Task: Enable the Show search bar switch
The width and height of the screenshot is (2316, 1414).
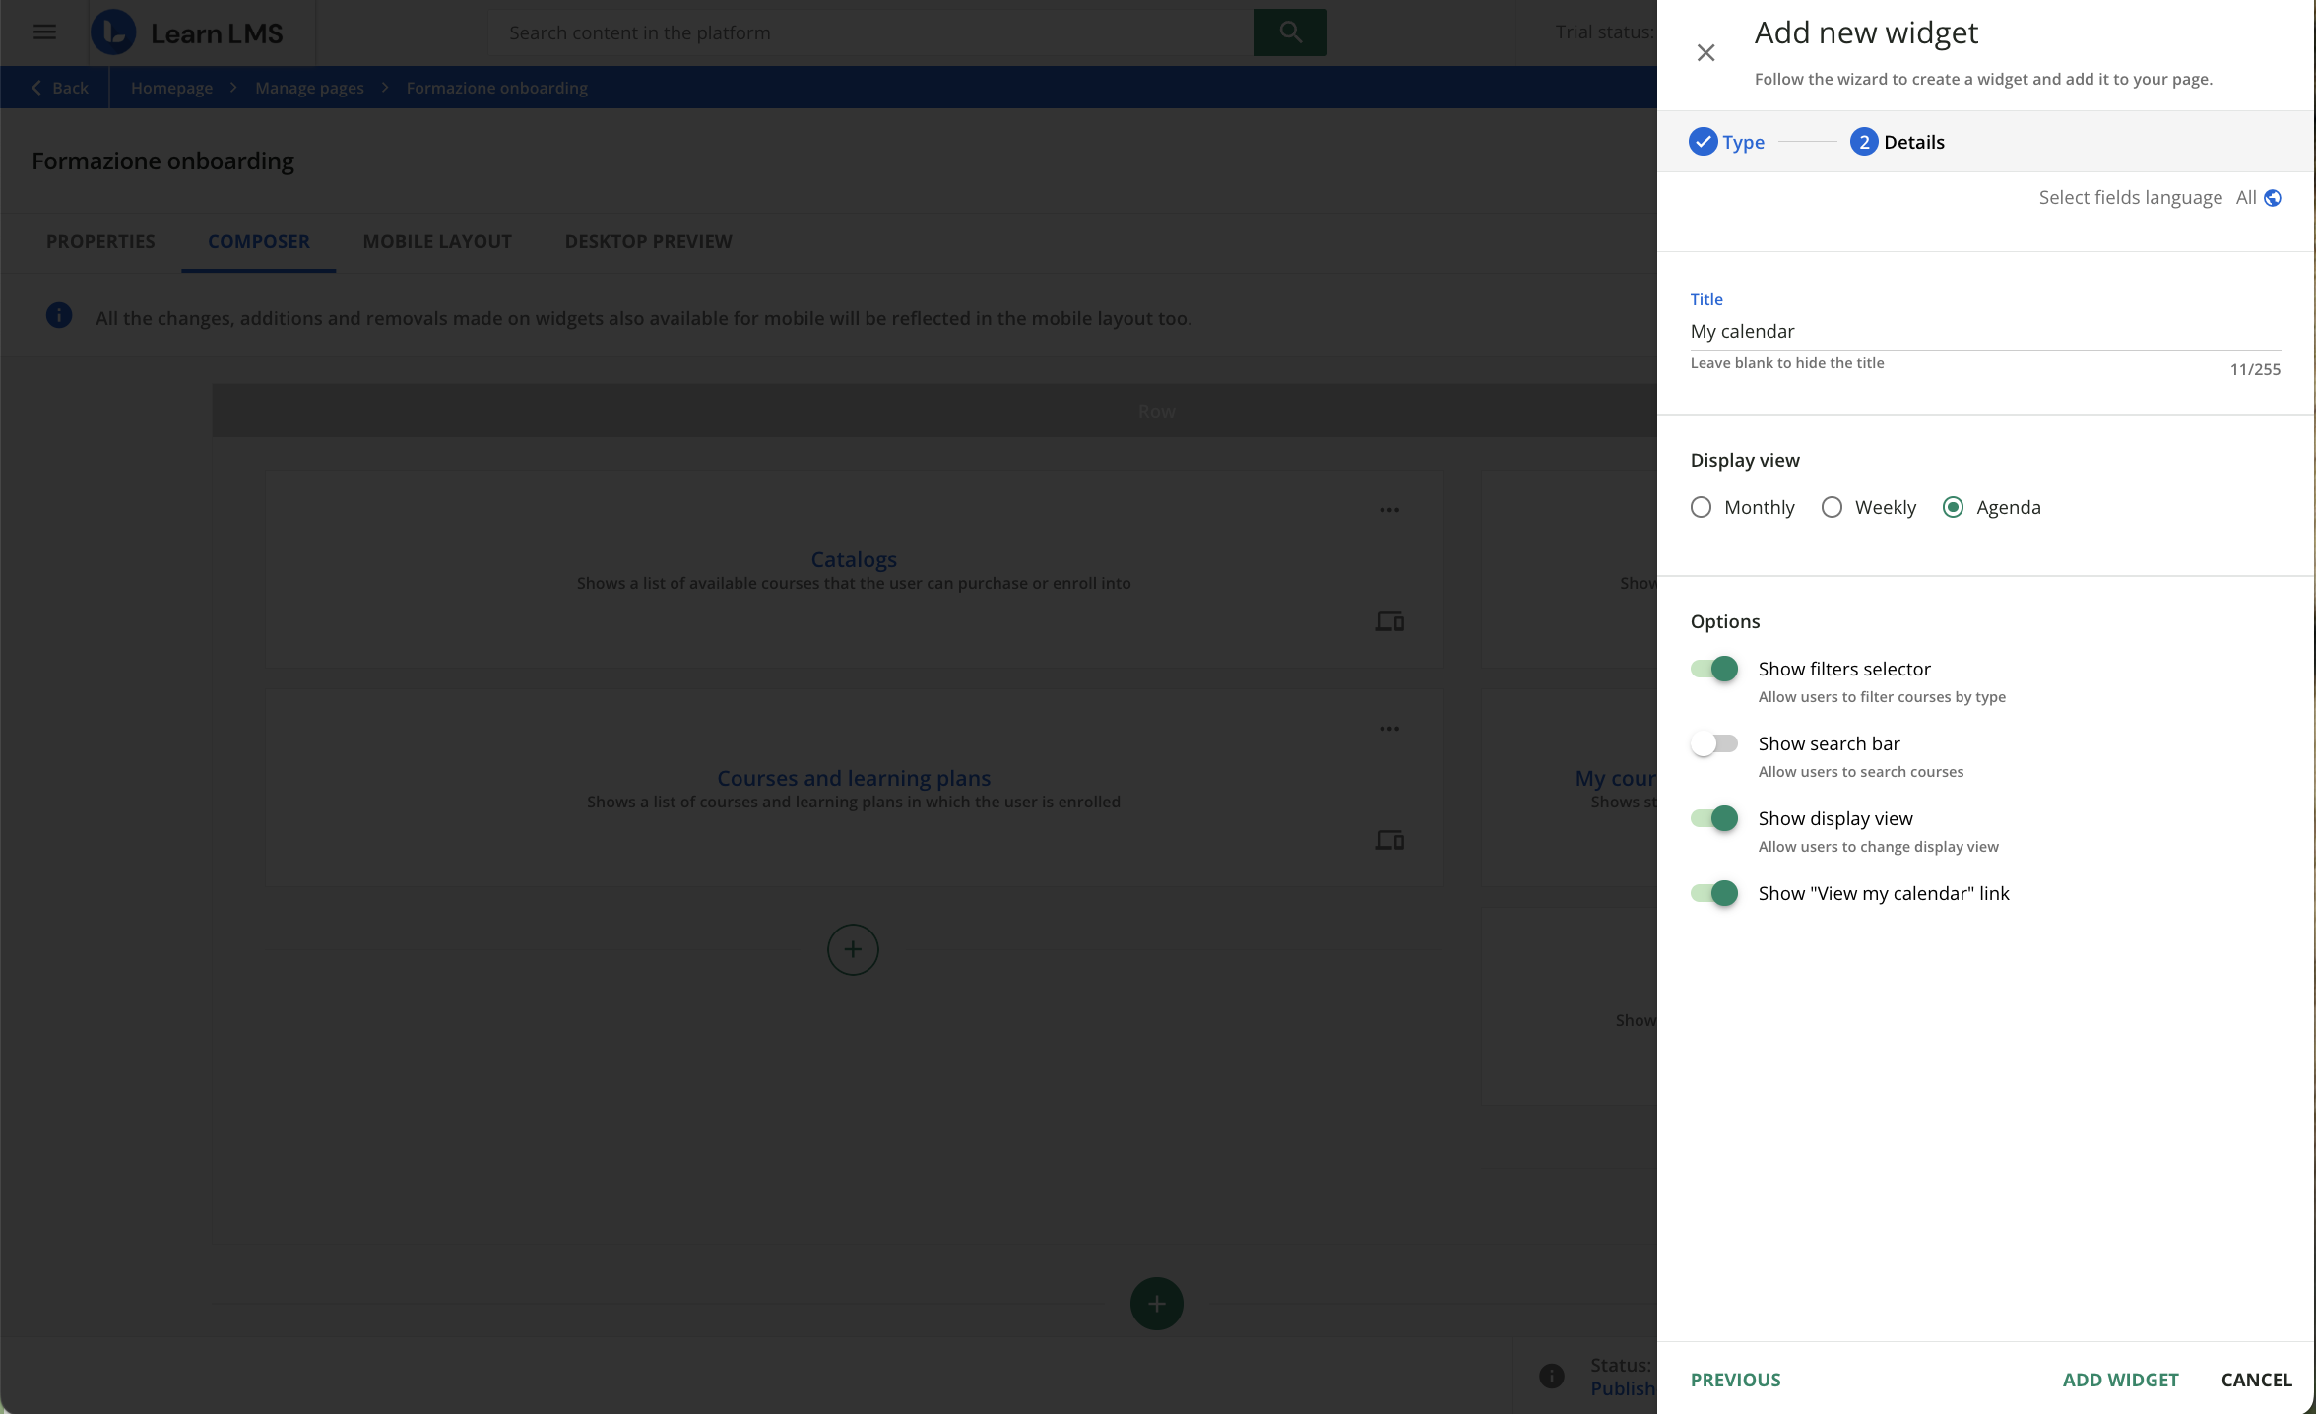Action: pyautogui.click(x=1714, y=743)
